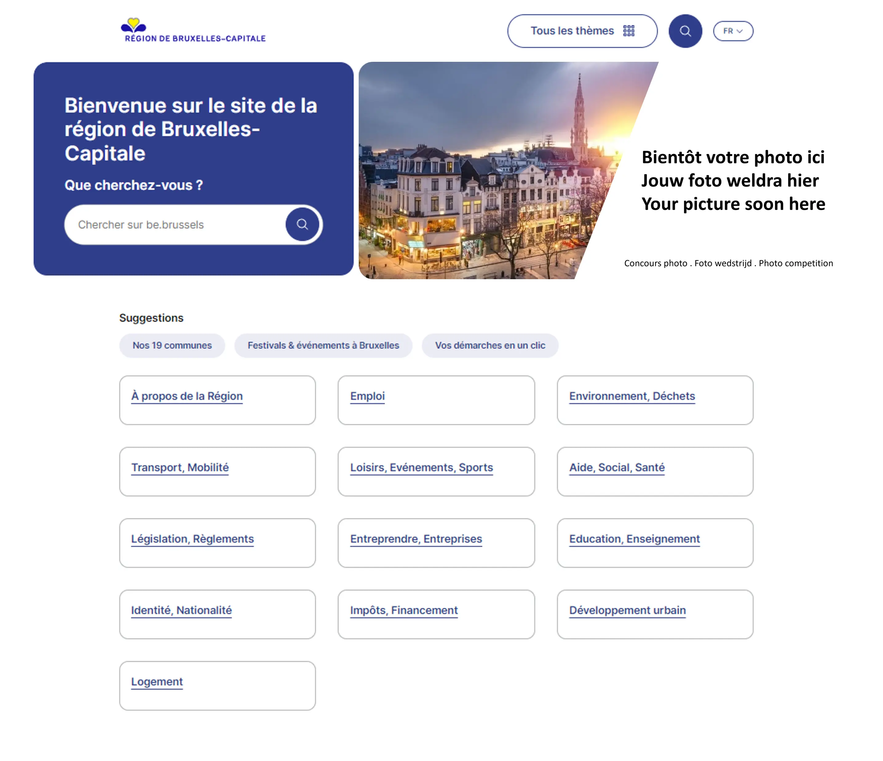Open Législation, Règlements theme

pos(192,539)
